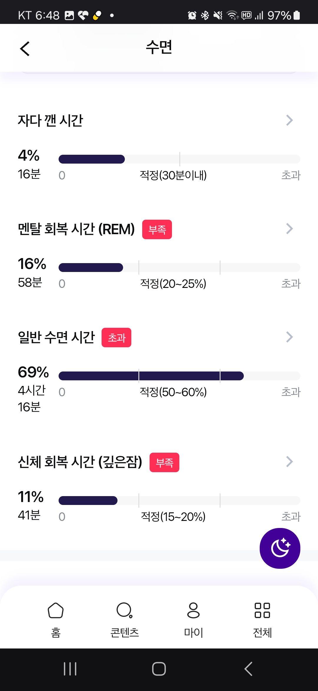Image resolution: width=318 pixels, height=691 pixels.
Task: Open the floating moon sleep button
Action: (x=280, y=548)
